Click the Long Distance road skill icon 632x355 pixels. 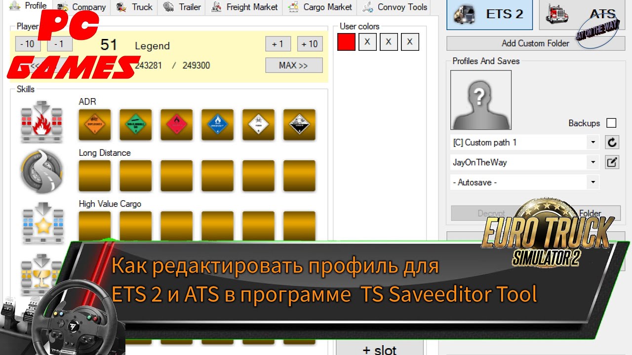coord(42,172)
